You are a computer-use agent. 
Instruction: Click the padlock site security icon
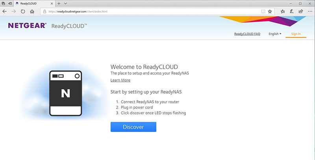(x=44, y=12)
